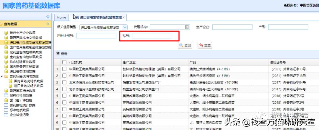Click the 查询 search button
This screenshot has width=319, height=130.
pos(185,45)
